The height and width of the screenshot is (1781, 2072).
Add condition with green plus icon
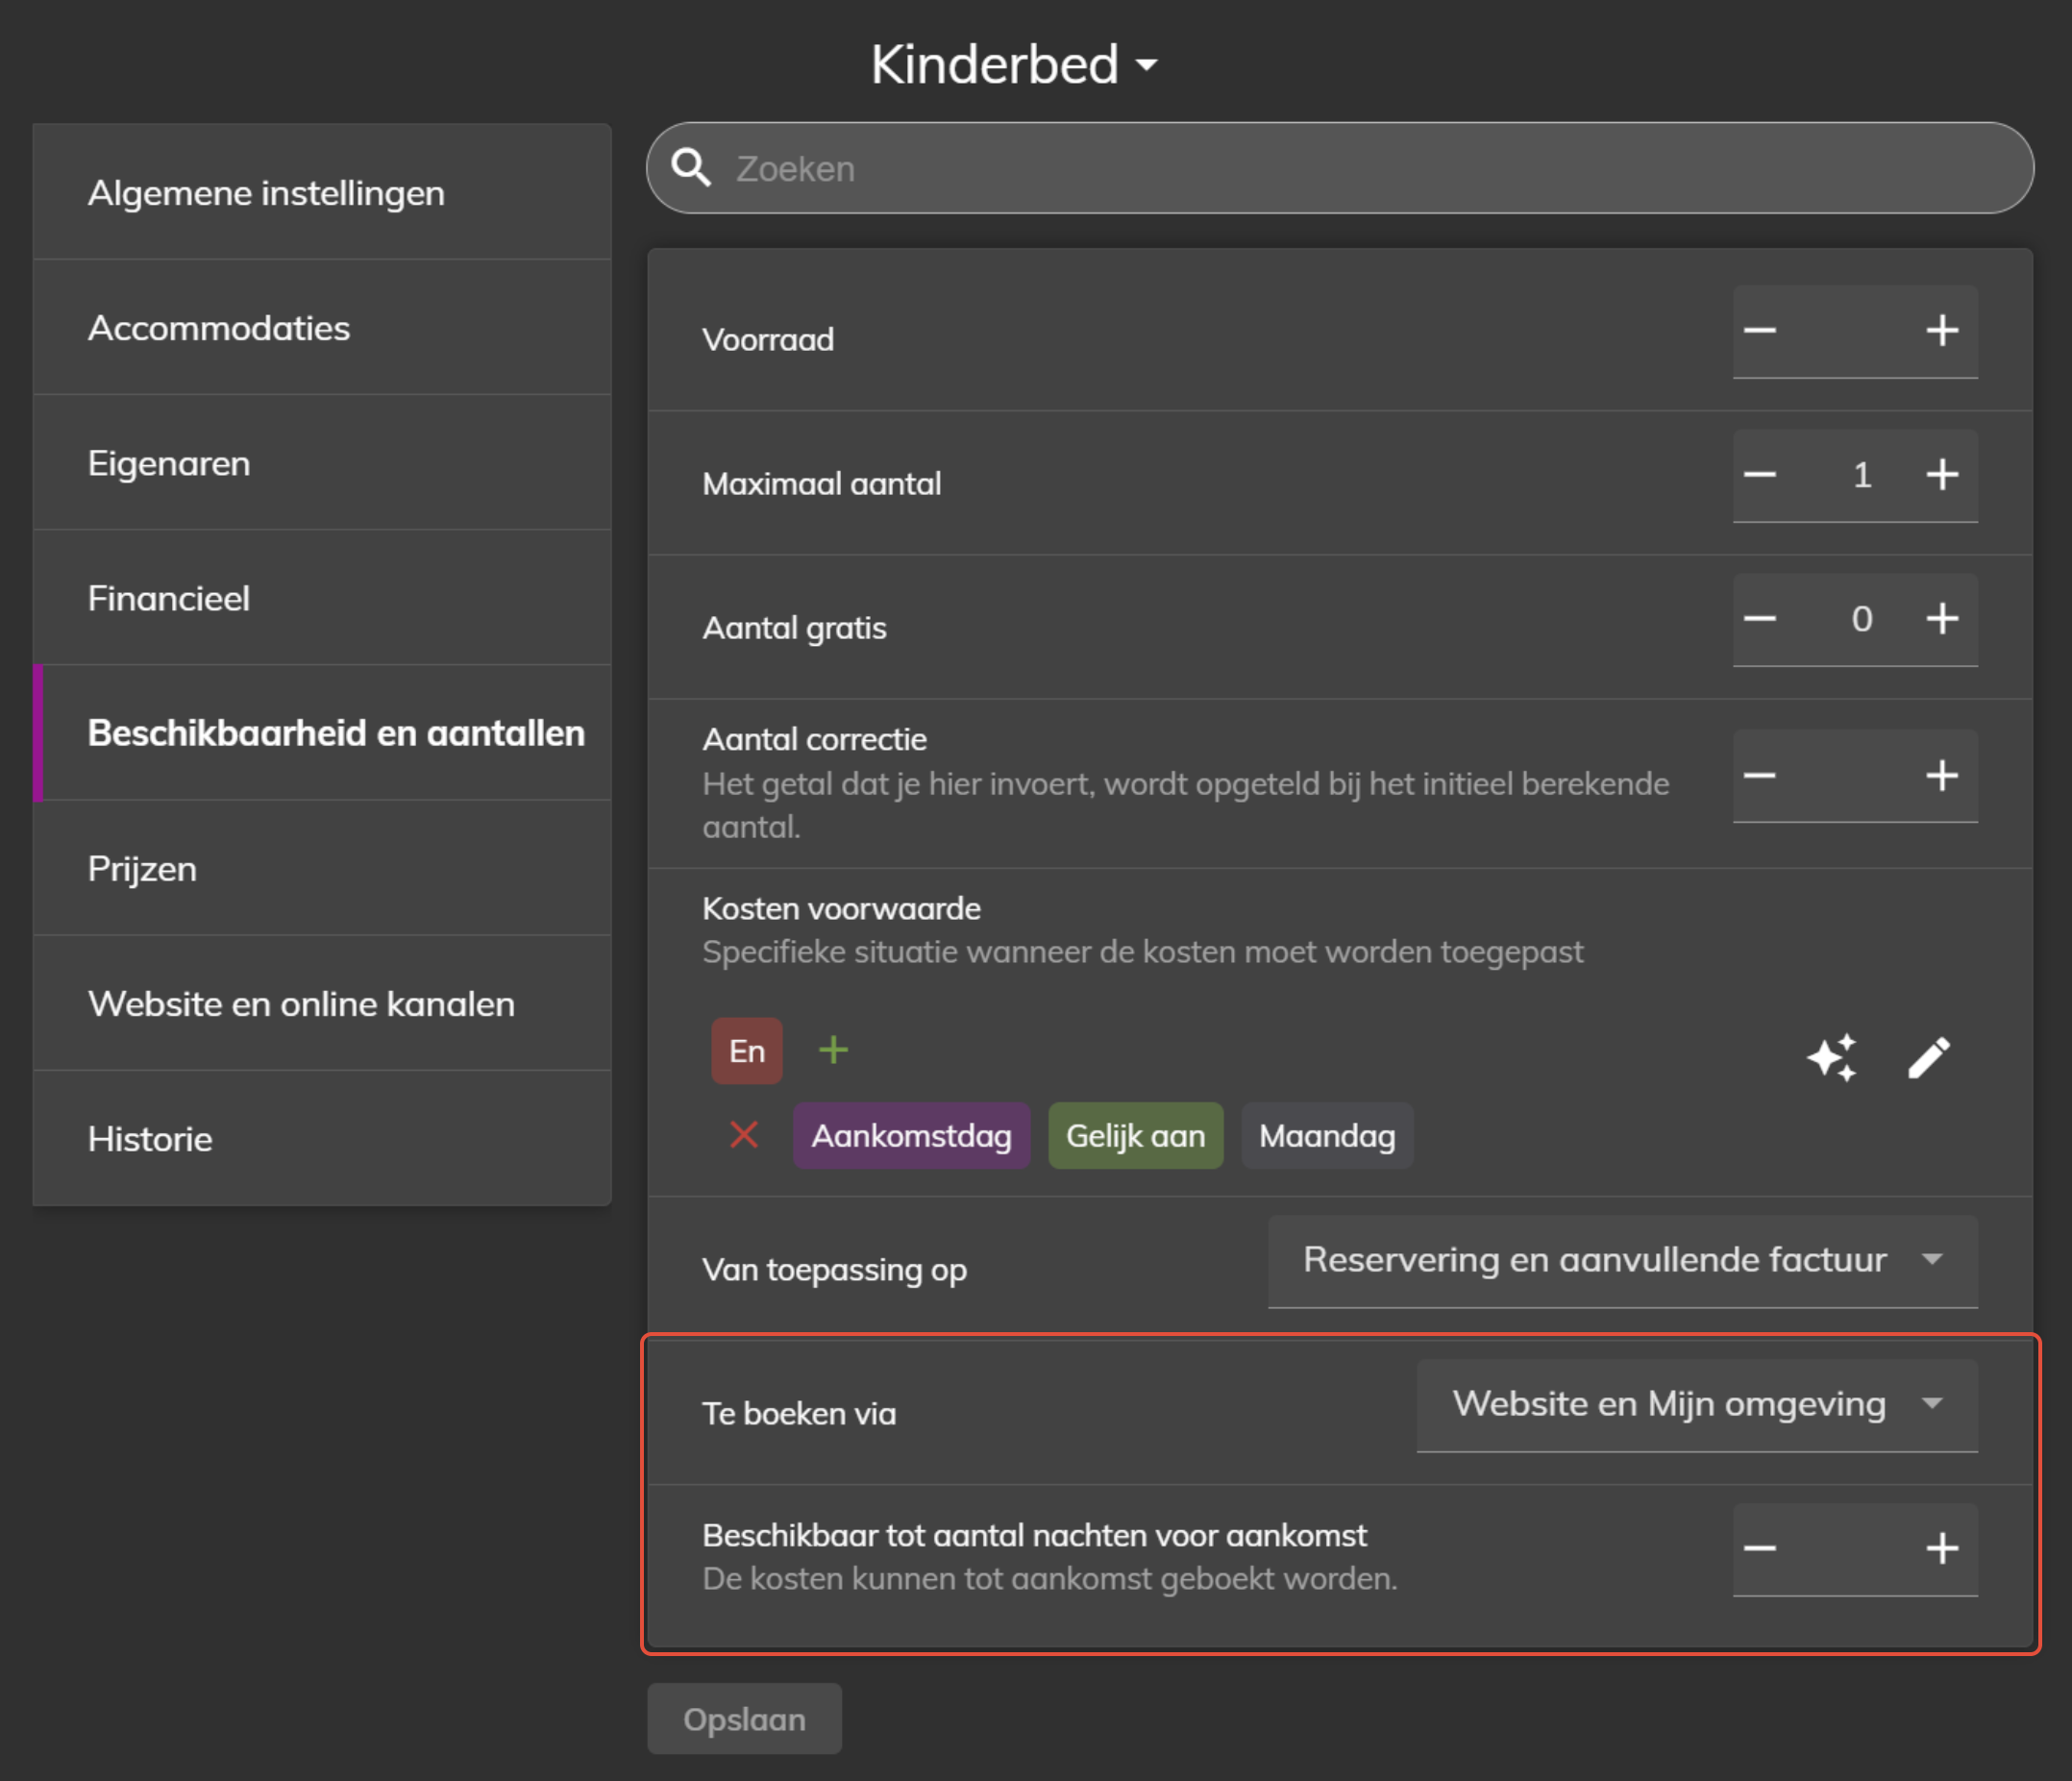(833, 1050)
